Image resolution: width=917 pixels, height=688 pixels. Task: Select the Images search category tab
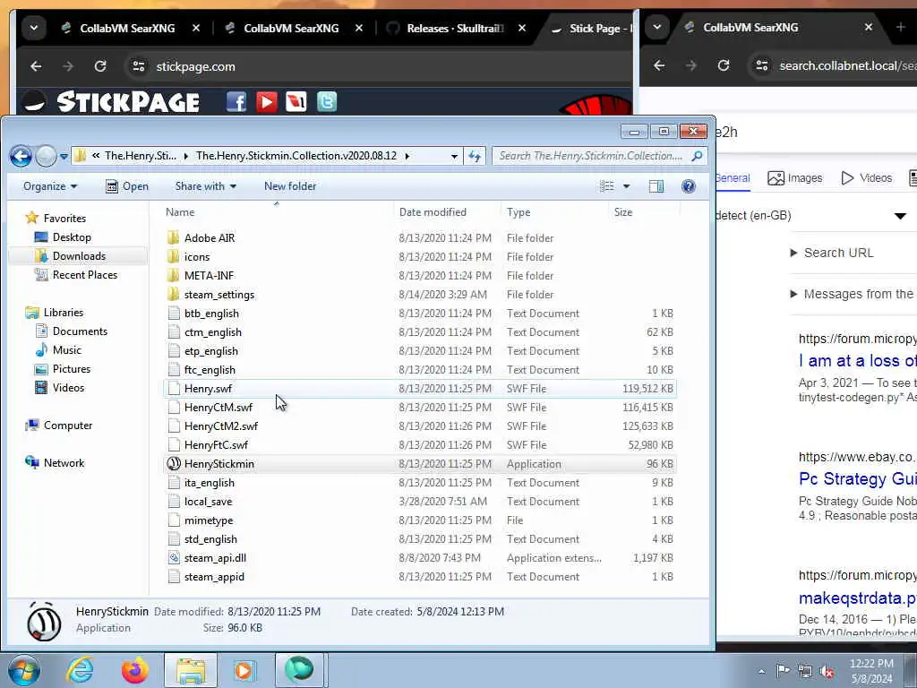coord(795,178)
